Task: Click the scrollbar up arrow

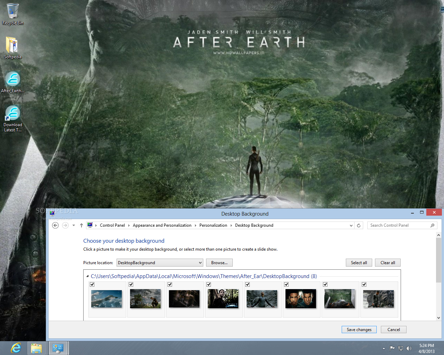Action: [438, 235]
